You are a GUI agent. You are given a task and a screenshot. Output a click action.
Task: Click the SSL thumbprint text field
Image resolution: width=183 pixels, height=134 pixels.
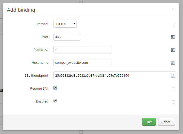[x=111, y=75]
